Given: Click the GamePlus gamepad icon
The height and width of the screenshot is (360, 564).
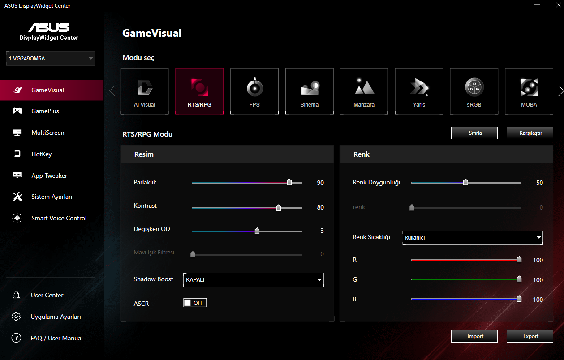Looking at the screenshot, I should coord(17,111).
